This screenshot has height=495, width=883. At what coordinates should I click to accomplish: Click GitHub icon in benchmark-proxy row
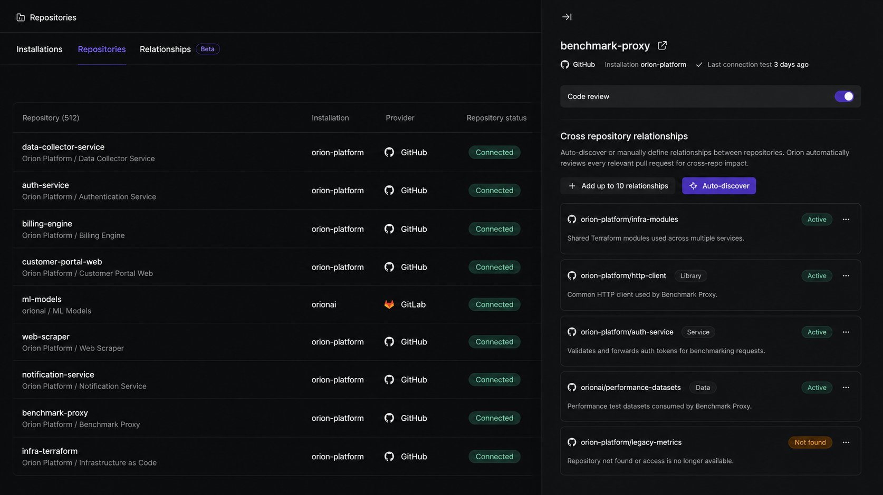click(389, 418)
